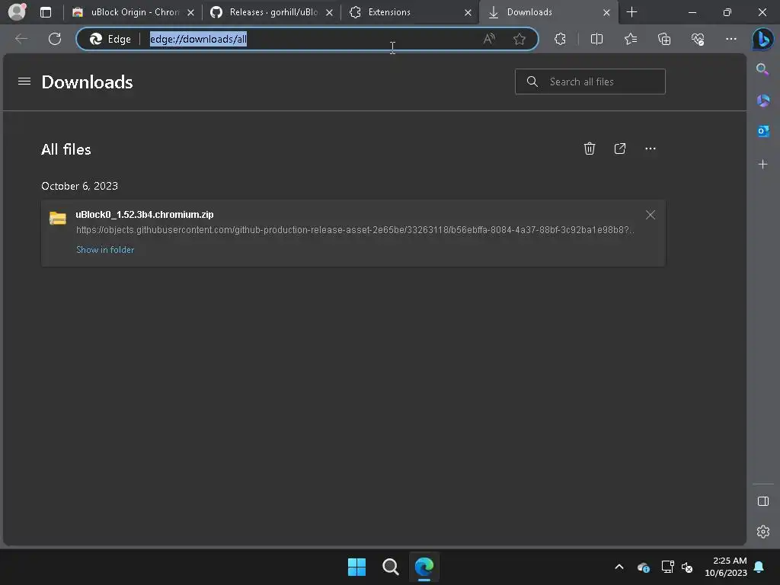Open sidebar settings gear
780x585 pixels.
[762, 532]
